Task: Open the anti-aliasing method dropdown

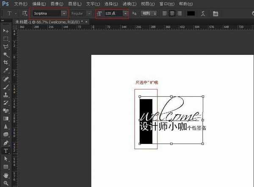Action: [x=149, y=14]
